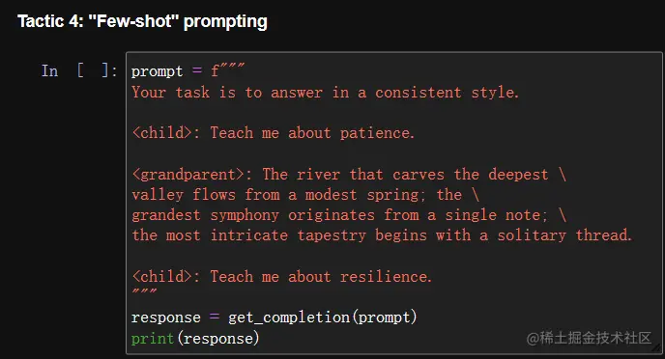
Task: Click the 'response' variable on assignment line
Action: click(x=166, y=318)
